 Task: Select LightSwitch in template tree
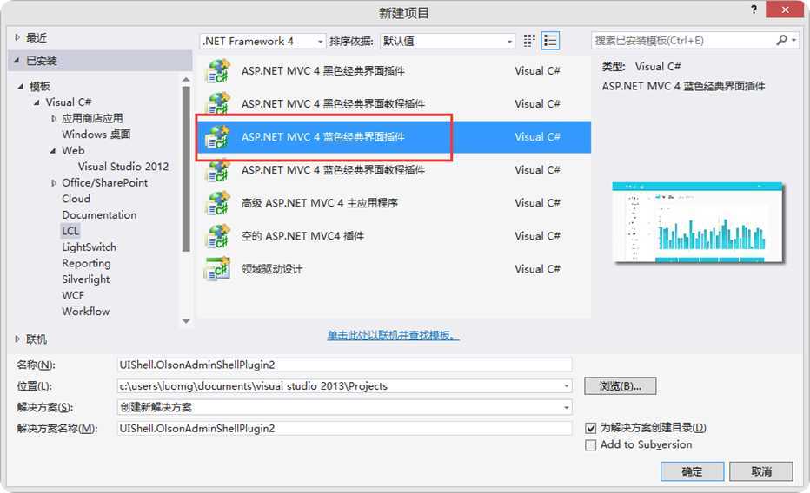point(89,247)
